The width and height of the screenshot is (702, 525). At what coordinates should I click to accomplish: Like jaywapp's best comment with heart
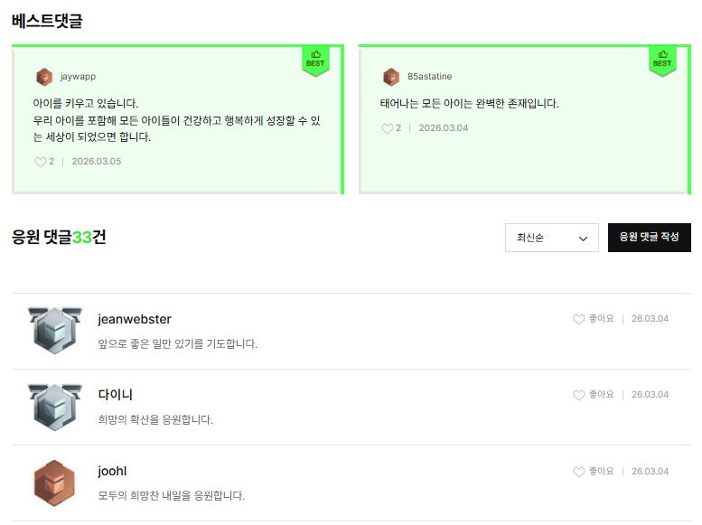point(40,162)
